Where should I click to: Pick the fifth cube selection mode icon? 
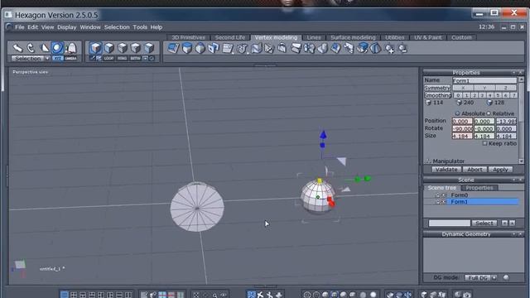tap(149, 48)
